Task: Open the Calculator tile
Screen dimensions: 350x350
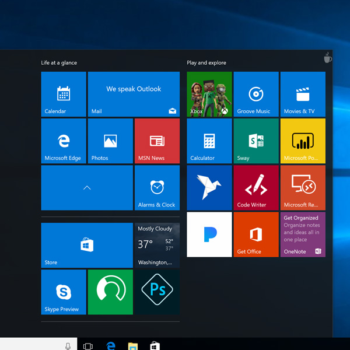Action: click(x=209, y=141)
